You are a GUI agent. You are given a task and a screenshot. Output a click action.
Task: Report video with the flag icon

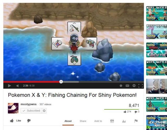click(136, 121)
